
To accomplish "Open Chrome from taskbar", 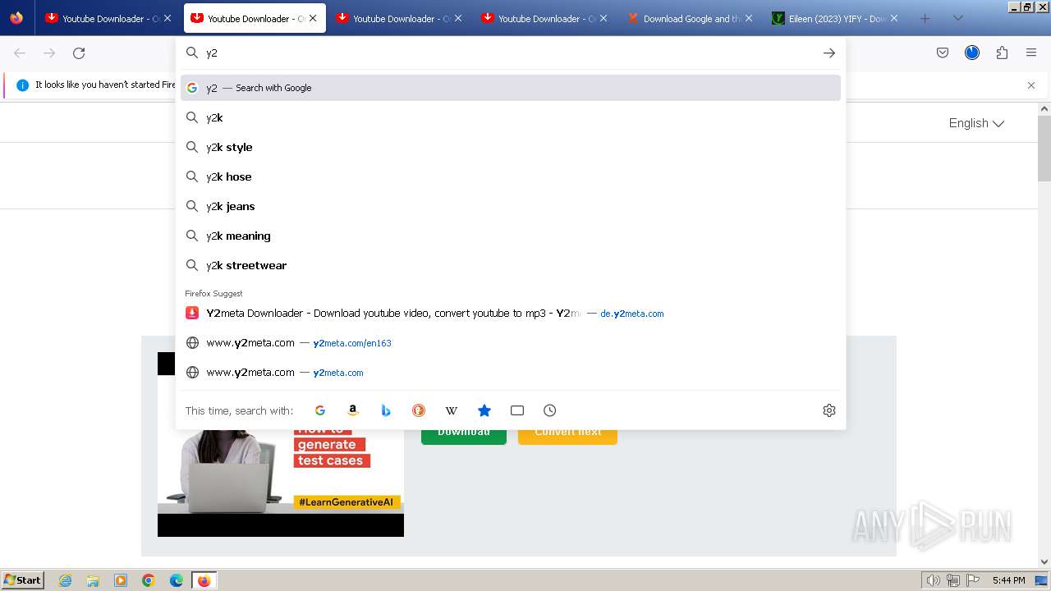I will [x=149, y=580].
